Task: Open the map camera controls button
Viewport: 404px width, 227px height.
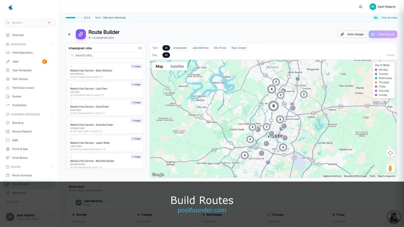Action: click(390, 153)
